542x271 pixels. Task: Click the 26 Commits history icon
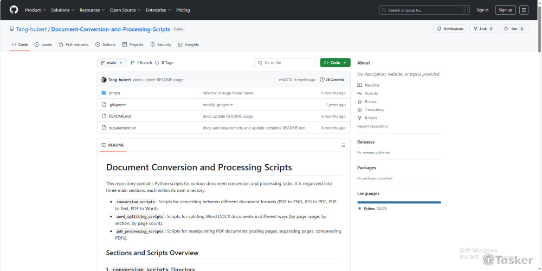(x=322, y=80)
